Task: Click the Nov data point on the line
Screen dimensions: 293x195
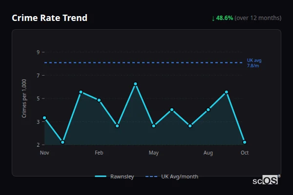Action: pyautogui.click(x=44, y=118)
